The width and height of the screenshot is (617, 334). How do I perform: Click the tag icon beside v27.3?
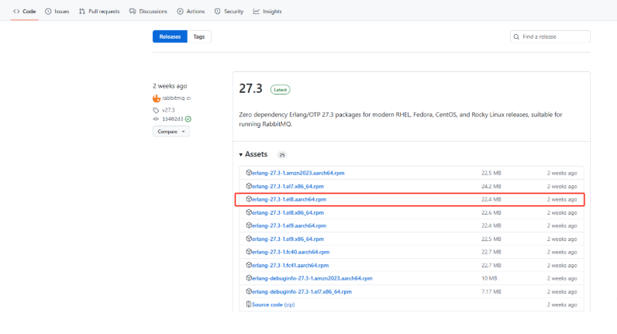click(x=156, y=110)
